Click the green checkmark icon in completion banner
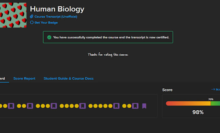 (49, 37)
